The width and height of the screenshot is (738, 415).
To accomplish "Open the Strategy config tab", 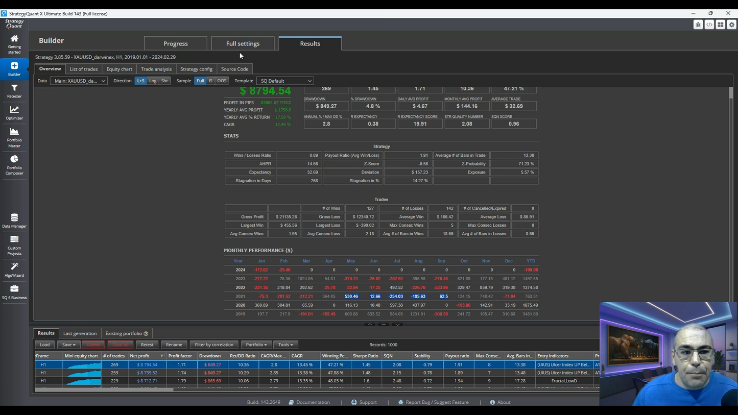I will [x=196, y=69].
